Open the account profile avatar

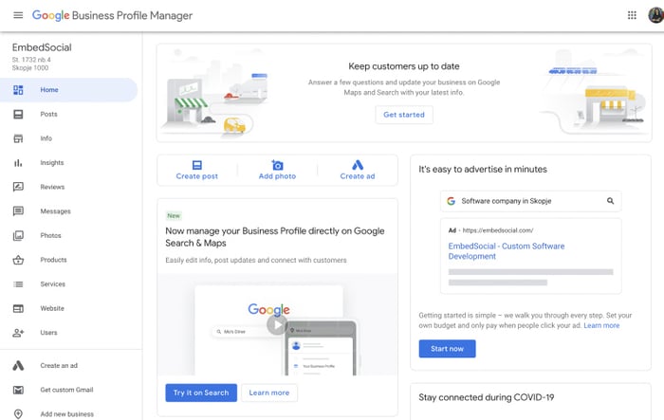point(656,15)
